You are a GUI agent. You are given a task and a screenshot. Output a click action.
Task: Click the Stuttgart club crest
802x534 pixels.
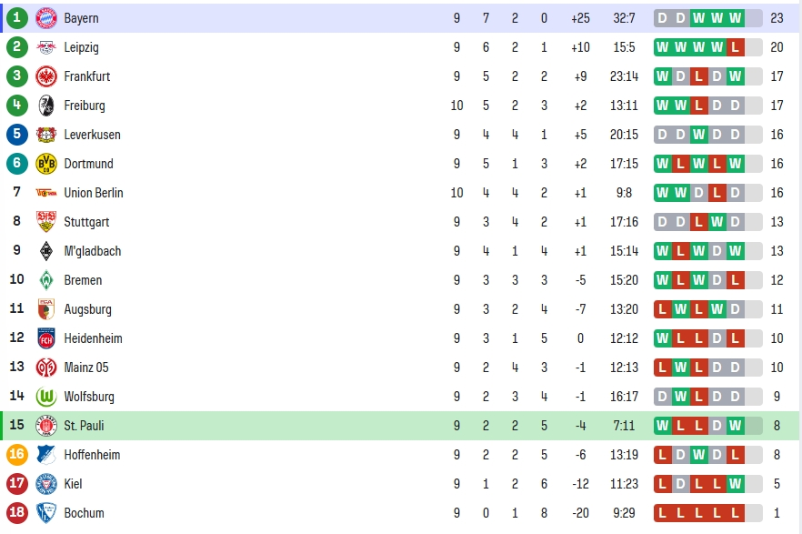pyautogui.click(x=46, y=221)
